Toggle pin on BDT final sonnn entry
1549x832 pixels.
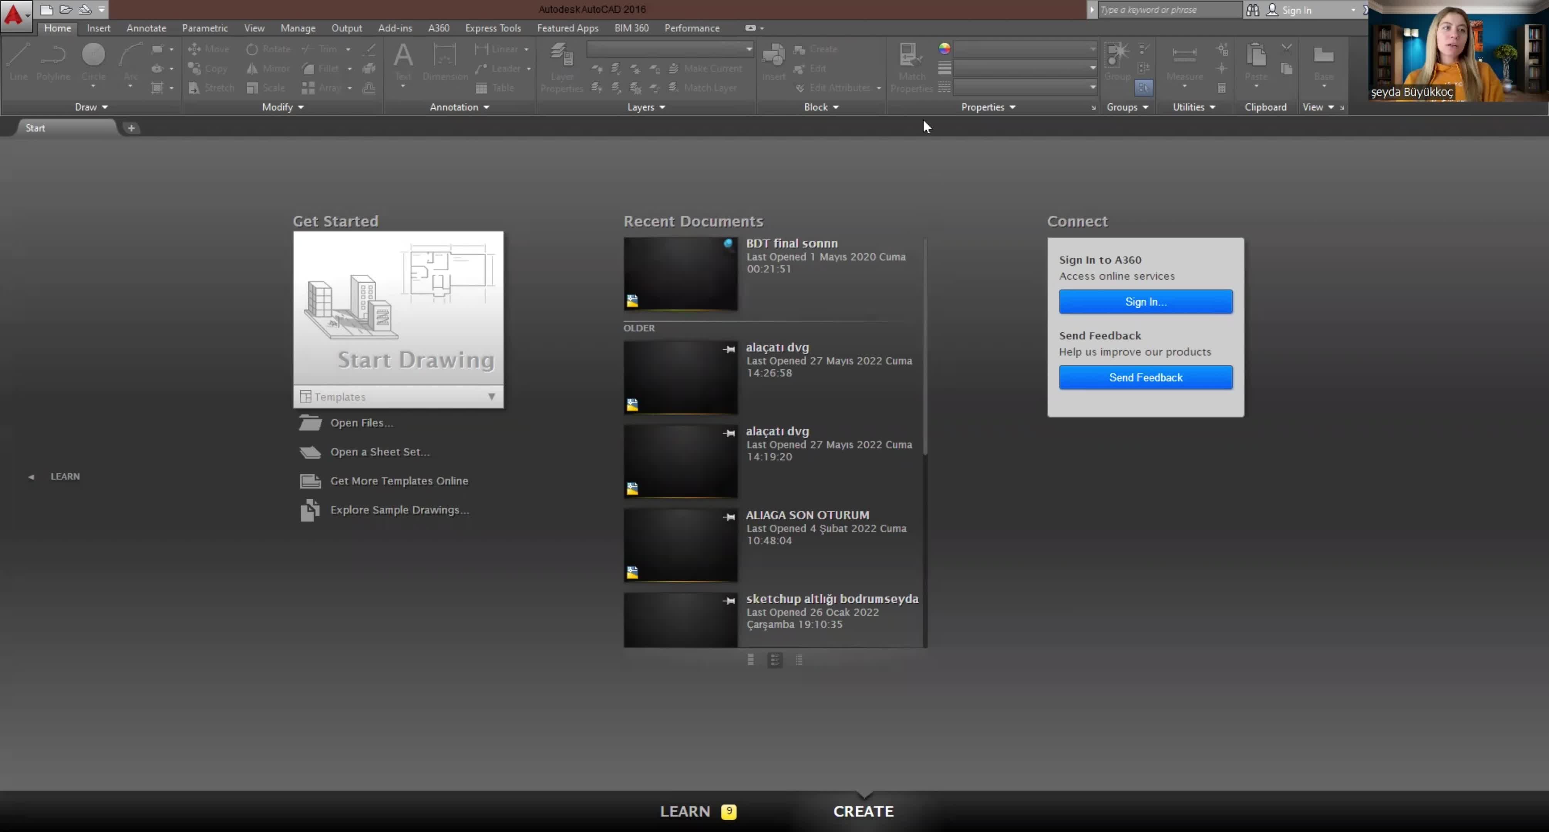pos(728,244)
